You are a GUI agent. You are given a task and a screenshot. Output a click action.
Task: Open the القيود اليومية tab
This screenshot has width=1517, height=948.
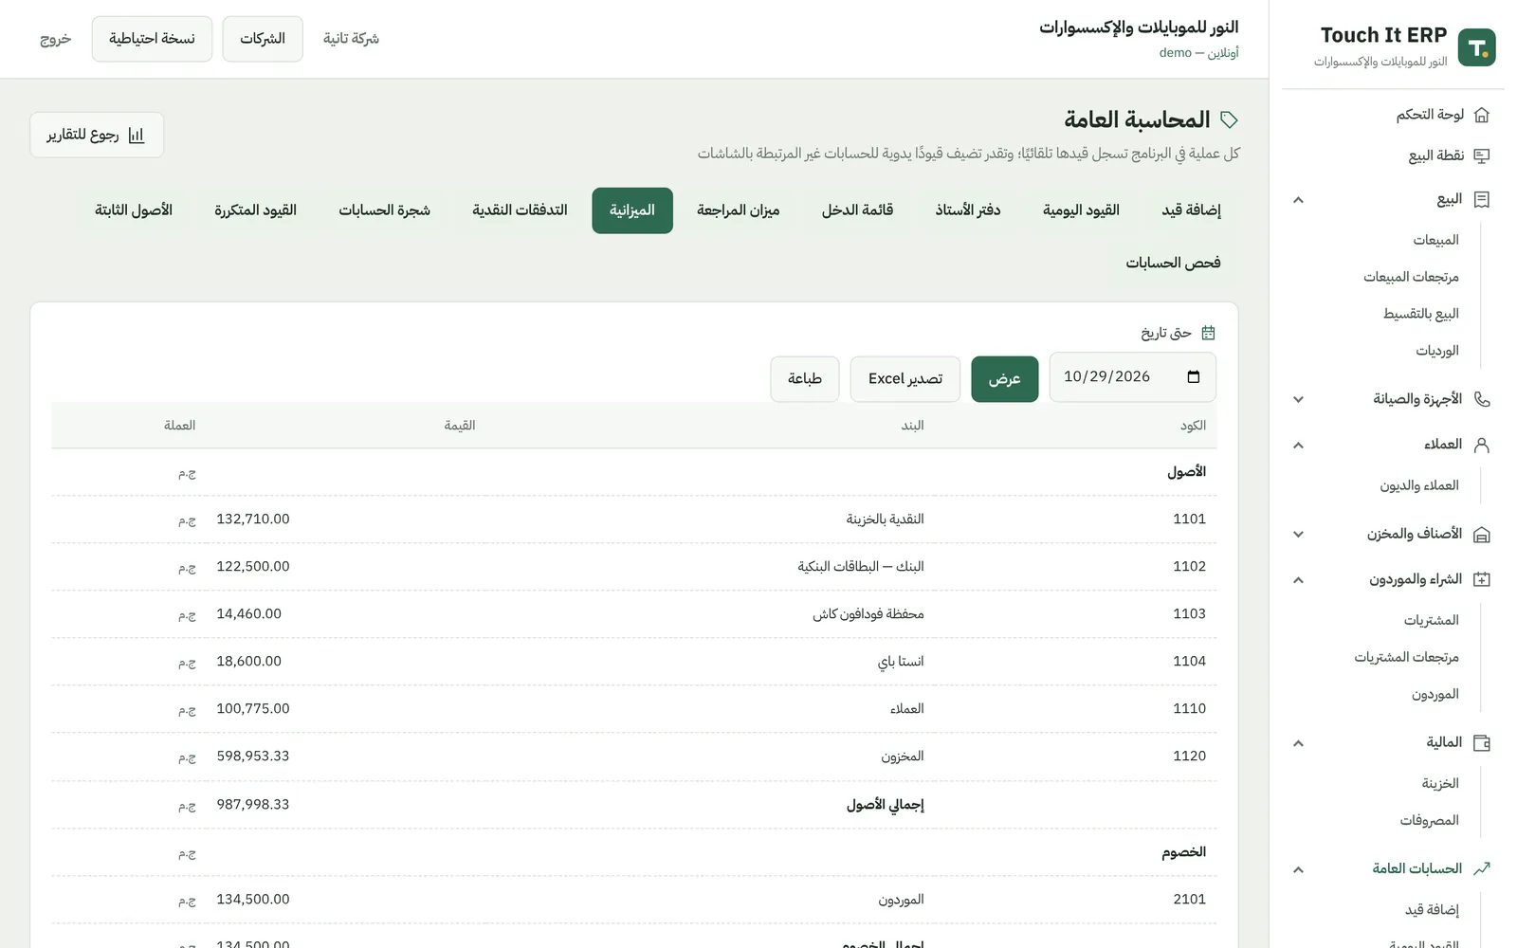pos(1081,210)
